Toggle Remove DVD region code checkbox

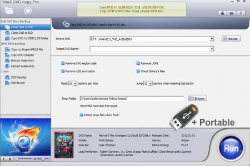(x=63, y=63)
